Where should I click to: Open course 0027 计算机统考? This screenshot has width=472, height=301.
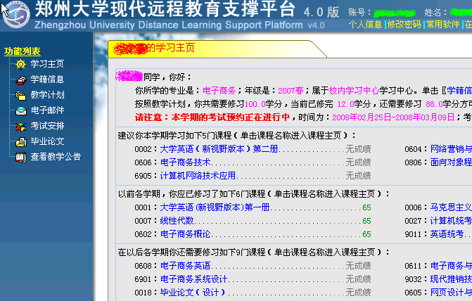click(451, 221)
